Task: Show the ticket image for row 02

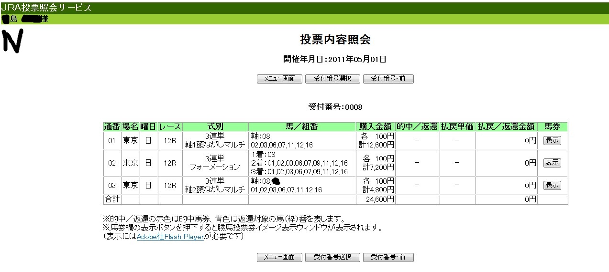Action: click(552, 163)
